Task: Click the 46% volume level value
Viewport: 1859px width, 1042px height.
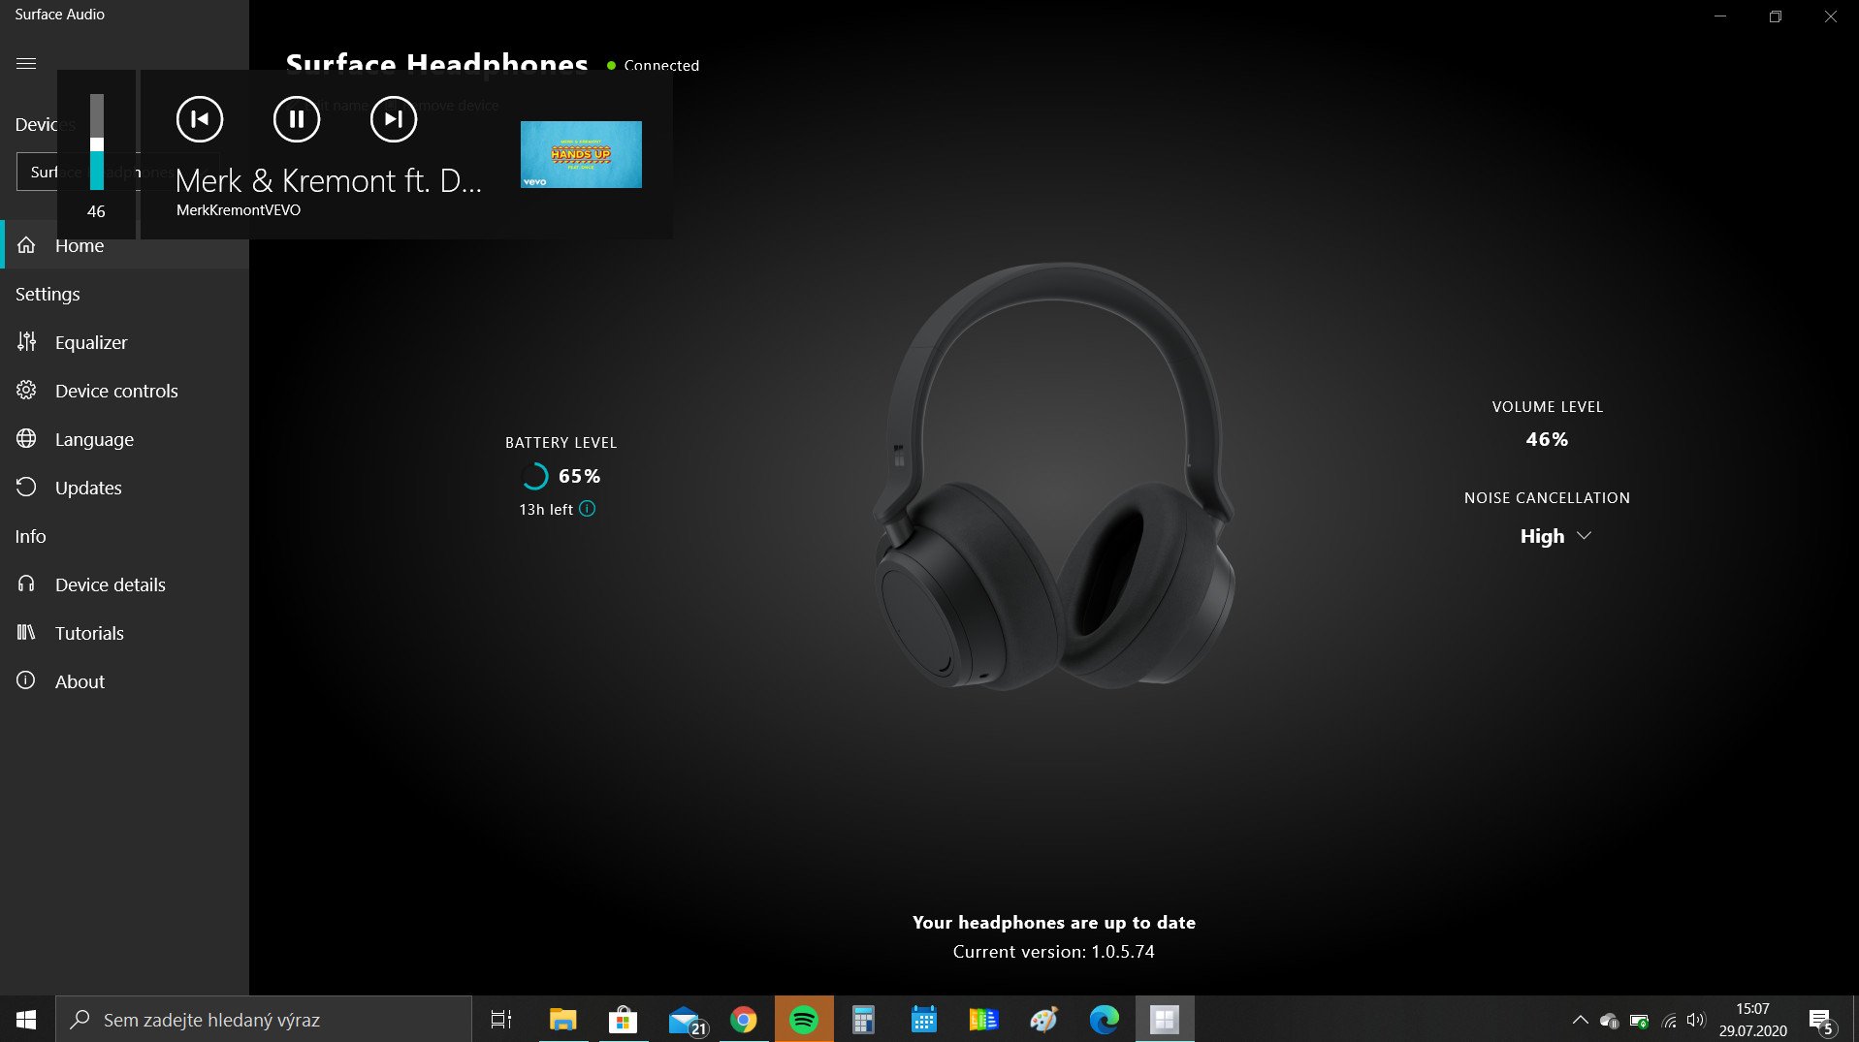Action: [x=1547, y=439]
